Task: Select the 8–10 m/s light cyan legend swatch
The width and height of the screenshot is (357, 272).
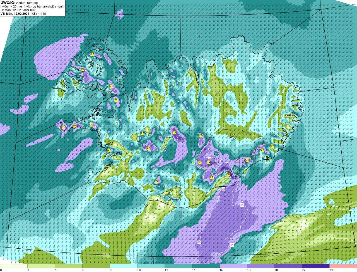Action: click(124, 266)
